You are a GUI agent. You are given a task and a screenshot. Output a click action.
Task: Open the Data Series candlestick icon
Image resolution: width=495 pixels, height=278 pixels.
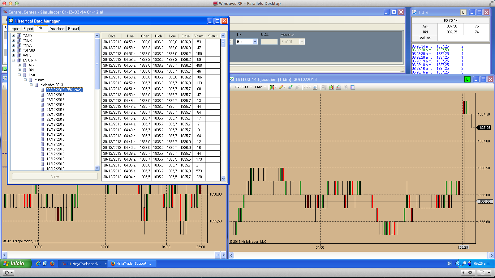coord(331,87)
